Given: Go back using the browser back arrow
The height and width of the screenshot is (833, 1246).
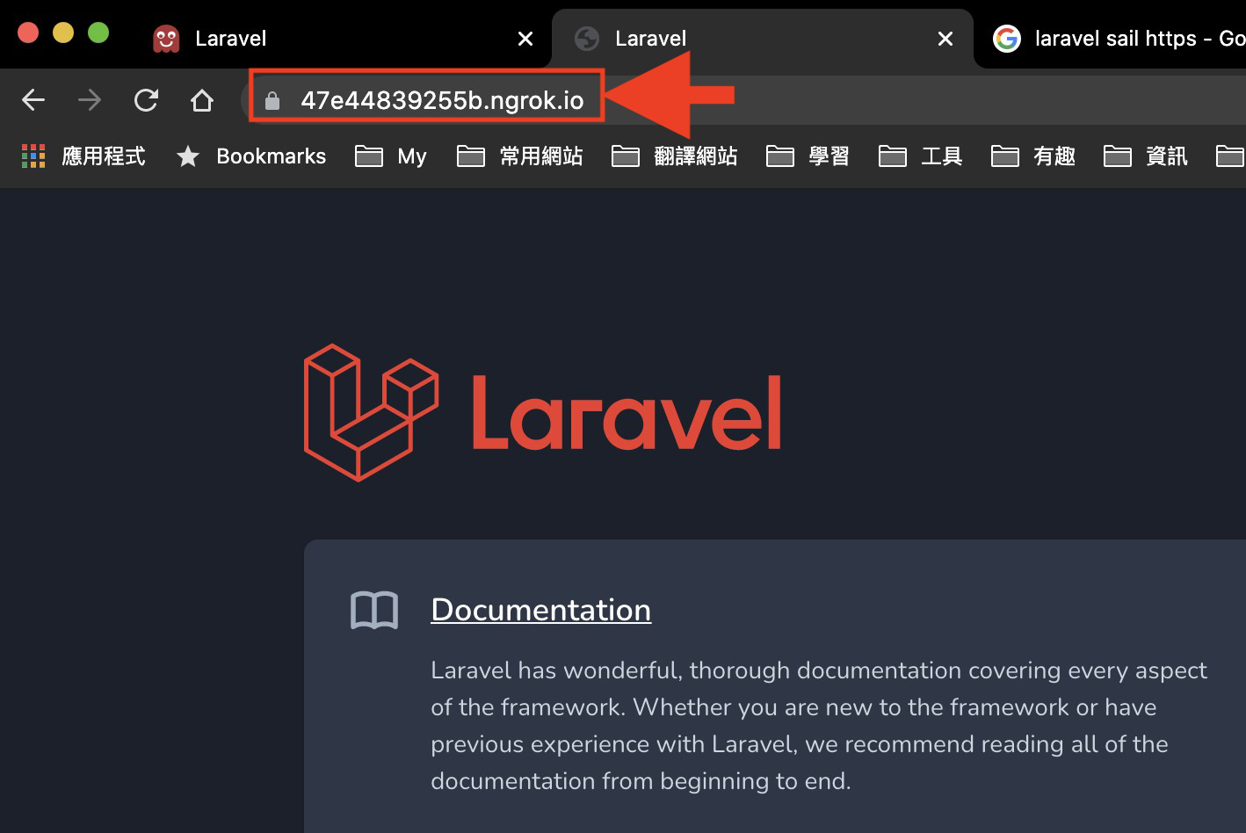Looking at the screenshot, I should tap(33, 100).
